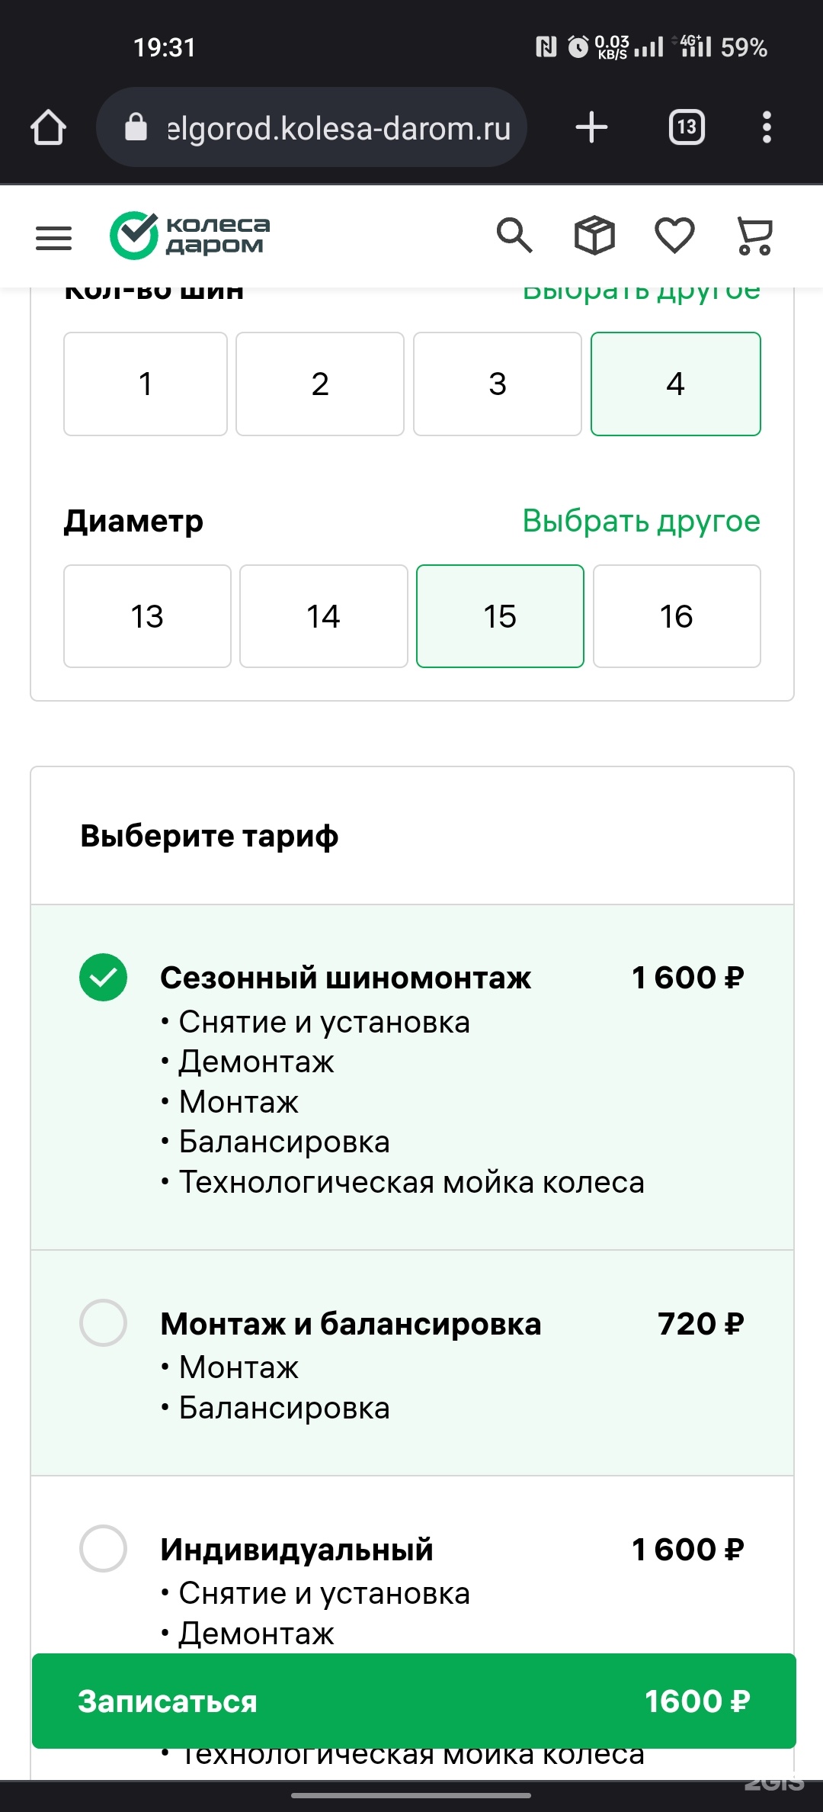Show open tabs switcher
The height and width of the screenshot is (1812, 823).
[x=687, y=127]
